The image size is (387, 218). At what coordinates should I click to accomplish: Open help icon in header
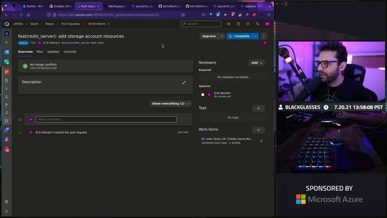[x=247, y=24]
